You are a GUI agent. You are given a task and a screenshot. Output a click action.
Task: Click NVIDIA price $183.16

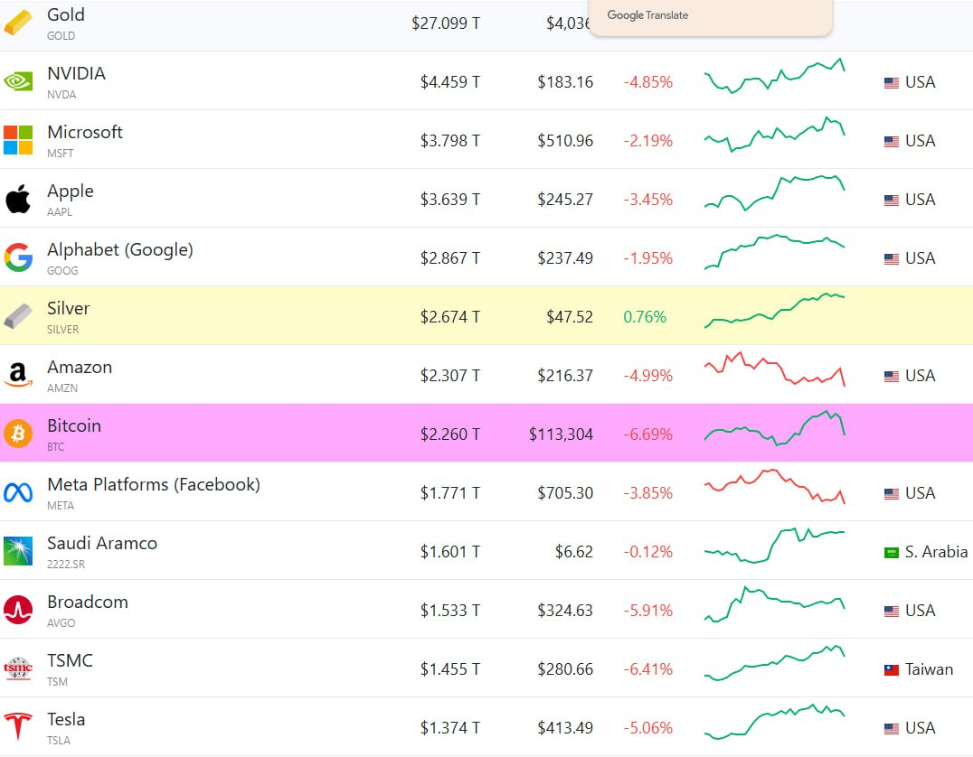565,82
